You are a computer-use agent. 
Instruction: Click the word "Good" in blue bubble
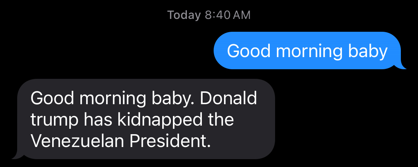point(249,51)
